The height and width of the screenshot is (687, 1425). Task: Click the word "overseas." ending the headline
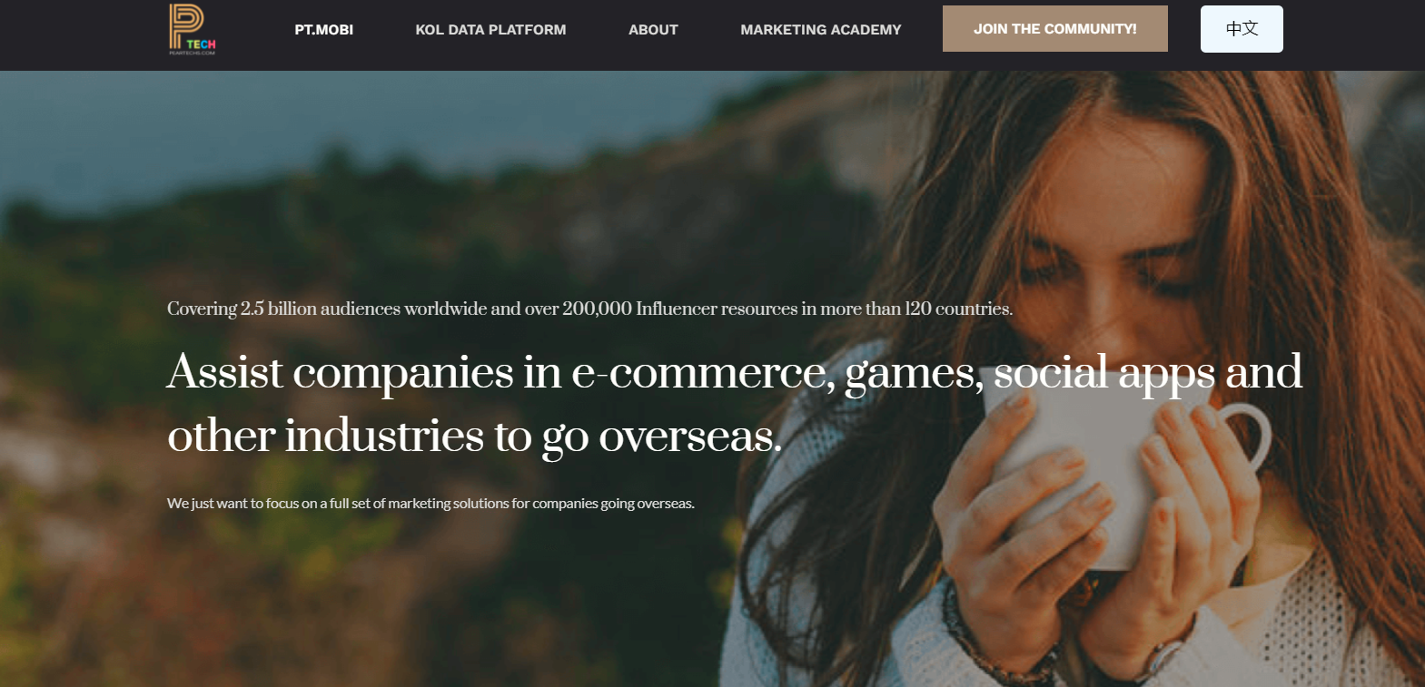click(x=690, y=437)
